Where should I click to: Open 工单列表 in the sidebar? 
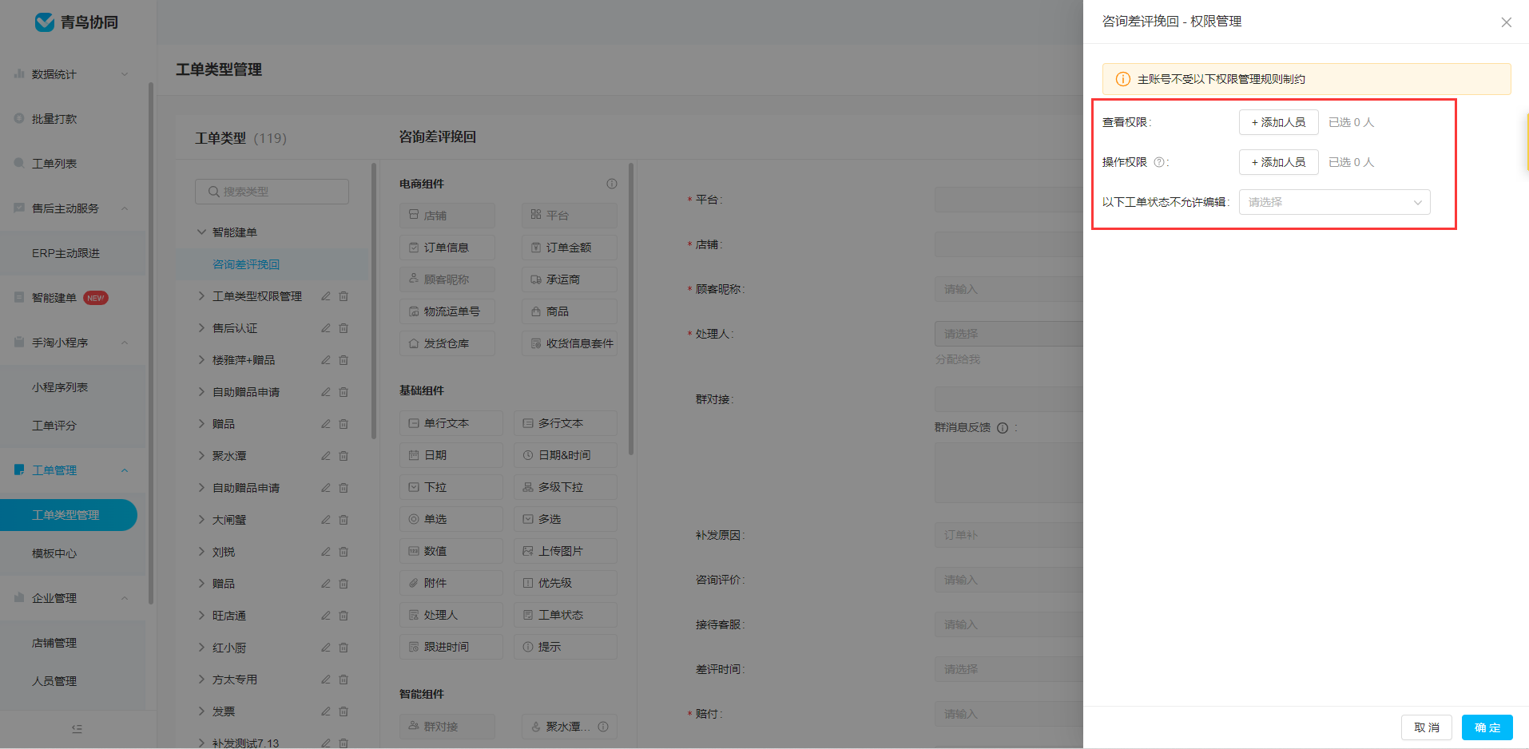tap(54, 164)
